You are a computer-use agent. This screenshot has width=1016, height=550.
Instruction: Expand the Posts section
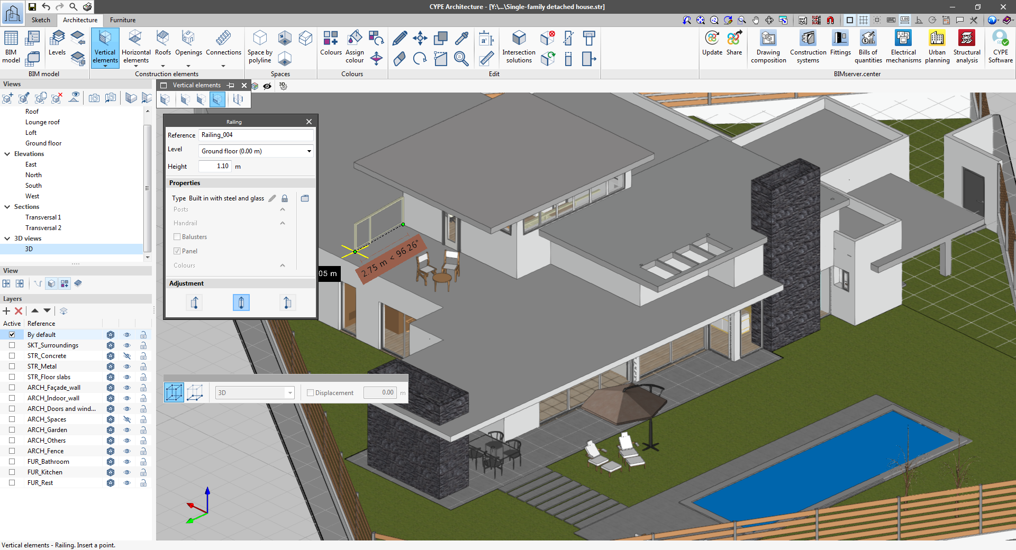pos(283,209)
